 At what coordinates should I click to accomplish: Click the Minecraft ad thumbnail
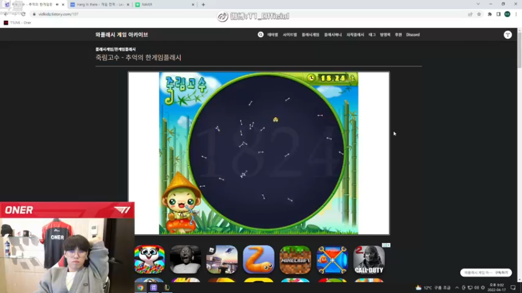[296, 259]
